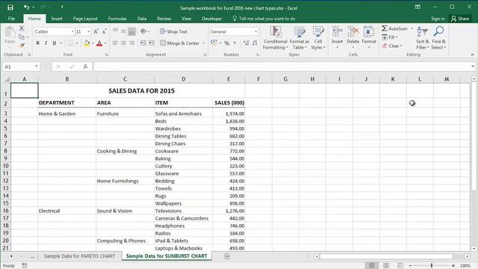Save the workbook with the Save icon
The height and width of the screenshot is (269, 478).
(10, 7)
